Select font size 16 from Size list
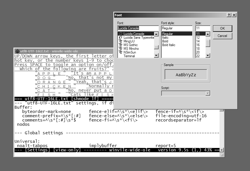This screenshot has height=171, width=250. [x=198, y=45]
